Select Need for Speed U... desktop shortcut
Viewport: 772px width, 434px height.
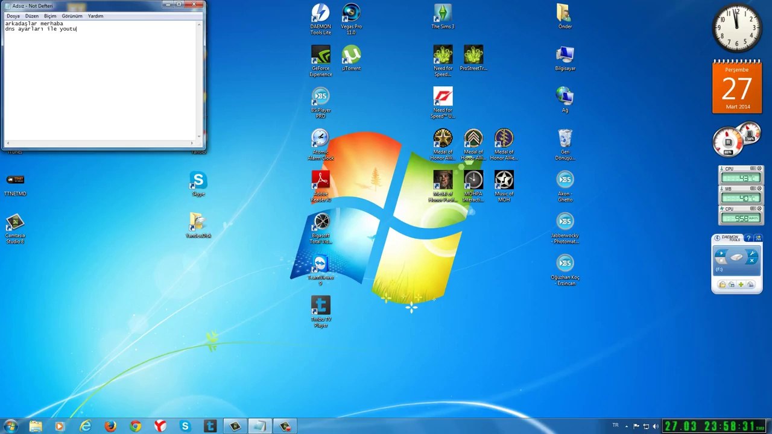443,102
